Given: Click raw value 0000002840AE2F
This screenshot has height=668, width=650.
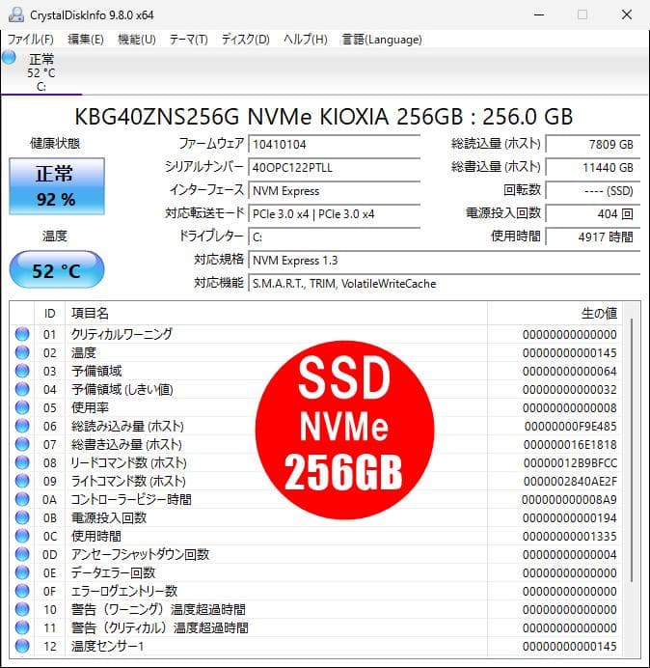Looking at the screenshot, I should tap(570, 481).
